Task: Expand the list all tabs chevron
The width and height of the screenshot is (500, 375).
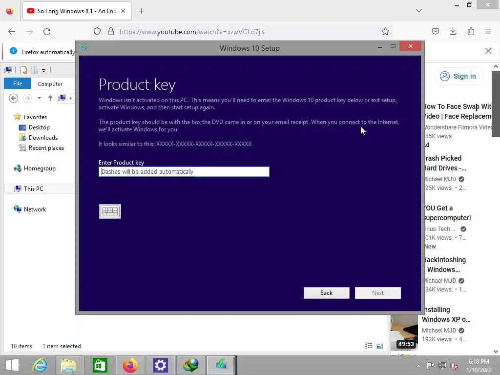Action: coord(419,11)
